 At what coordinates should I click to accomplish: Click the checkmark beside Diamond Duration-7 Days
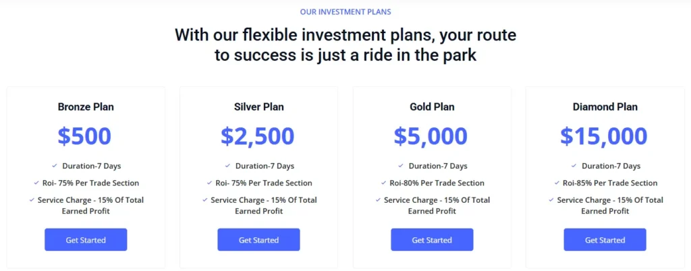point(574,166)
